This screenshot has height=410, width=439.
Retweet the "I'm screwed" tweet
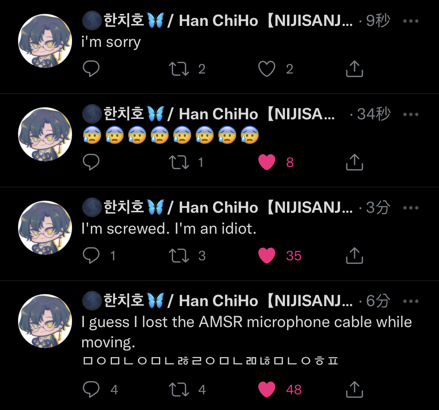pos(179,256)
